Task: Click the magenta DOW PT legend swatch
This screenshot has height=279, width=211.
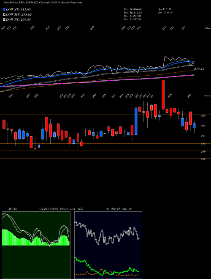Action: click(4, 19)
